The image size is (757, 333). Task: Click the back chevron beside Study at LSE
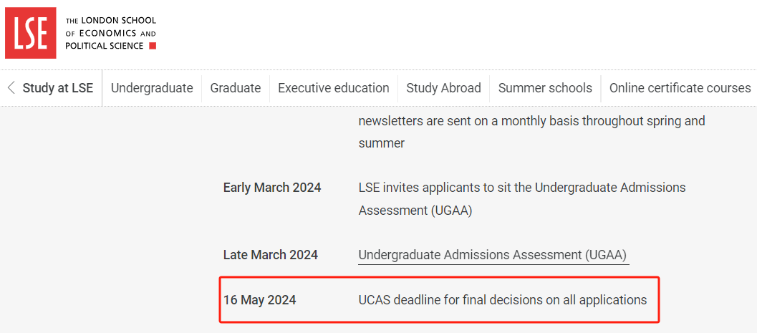(x=11, y=88)
